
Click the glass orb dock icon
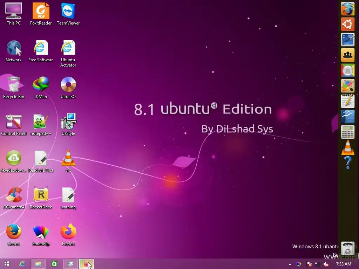347,70
